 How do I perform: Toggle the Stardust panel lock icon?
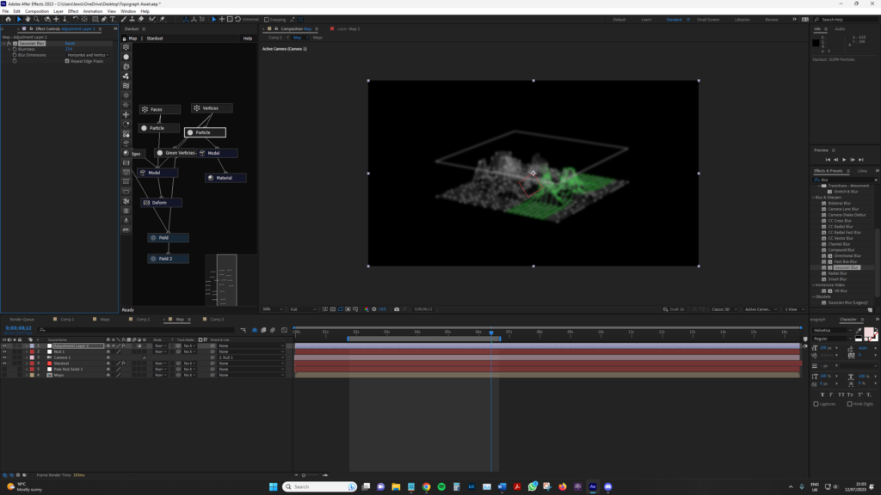[x=124, y=38]
